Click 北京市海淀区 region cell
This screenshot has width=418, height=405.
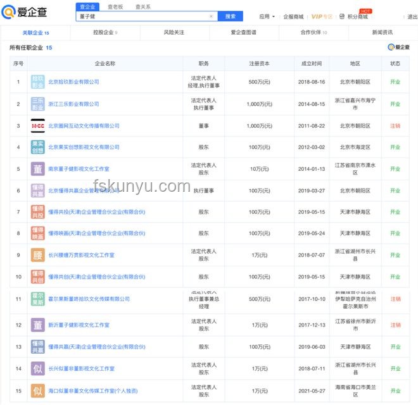(355, 147)
